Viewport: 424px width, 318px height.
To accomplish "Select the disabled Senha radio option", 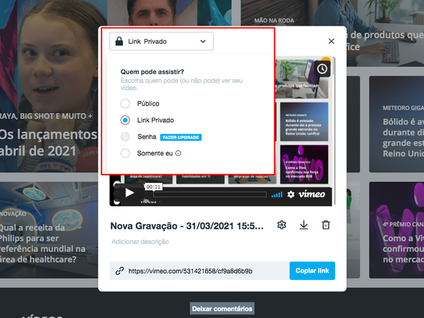I will pyautogui.click(x=125, y=137).
